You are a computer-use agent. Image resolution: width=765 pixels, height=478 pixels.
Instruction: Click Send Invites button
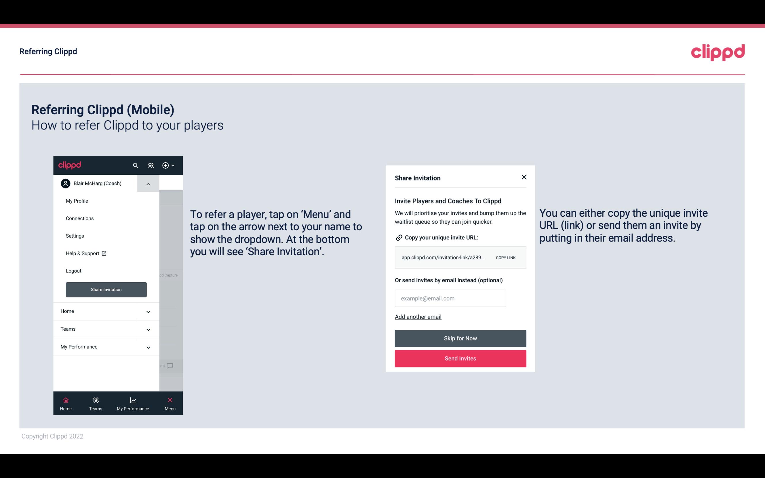pyautogui.click(x=460, y=359)
